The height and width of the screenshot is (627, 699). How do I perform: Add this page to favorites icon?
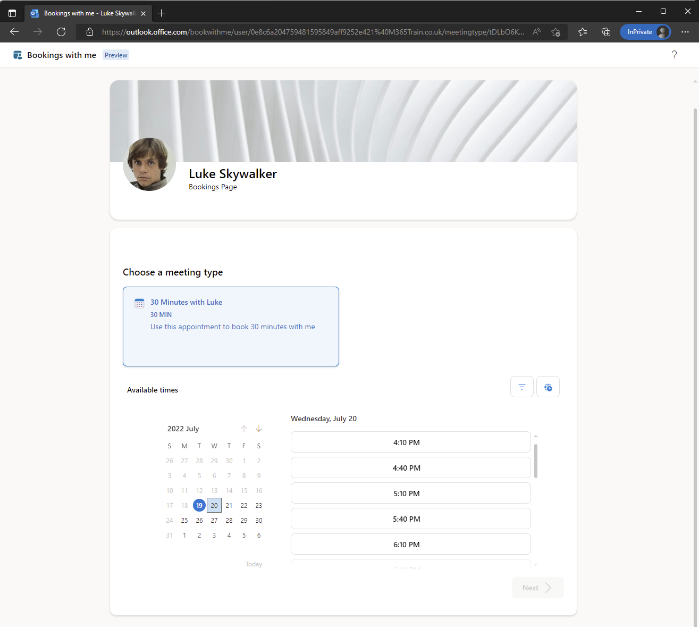[555, 32]
